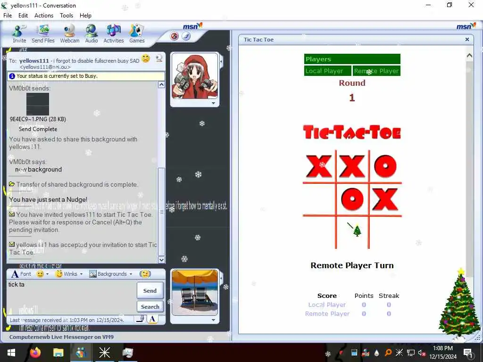This screenshot has height=362, width=483.
Task: Click the Audio toolbar icon
Action: (92, 34)
